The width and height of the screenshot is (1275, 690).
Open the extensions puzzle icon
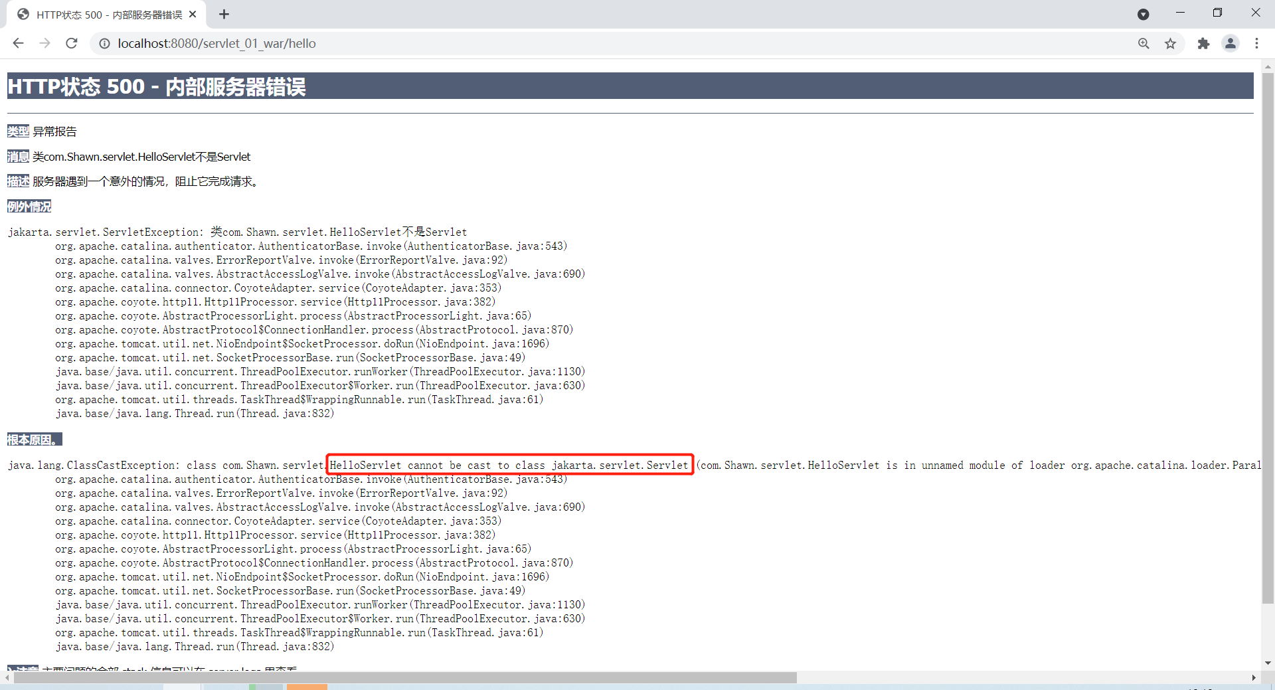click(x=1204, y=43)
